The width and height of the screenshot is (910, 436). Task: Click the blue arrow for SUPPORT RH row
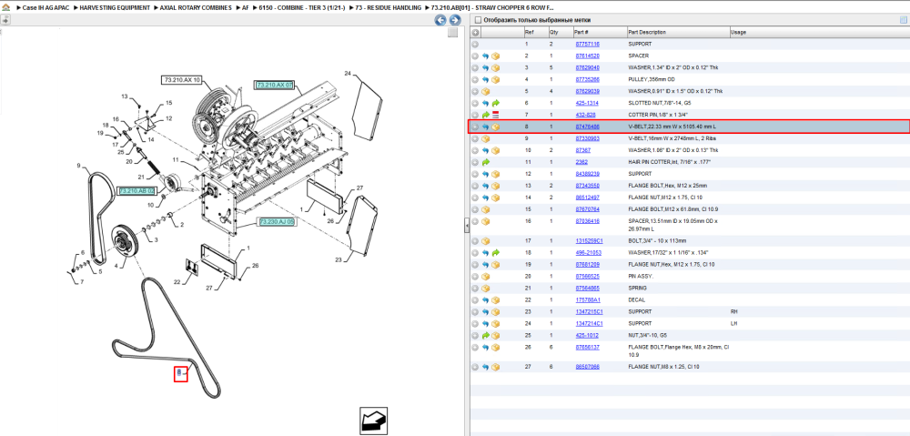pyautogui.click(x=485, y=312)
